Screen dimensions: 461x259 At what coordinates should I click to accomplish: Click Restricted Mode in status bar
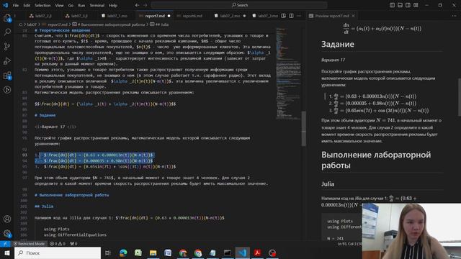[x=29, y=244]
